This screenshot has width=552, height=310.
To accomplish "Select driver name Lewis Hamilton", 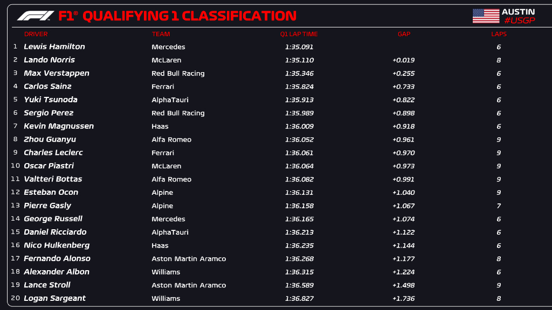I will pyautogui.click(x=54, y=47).
